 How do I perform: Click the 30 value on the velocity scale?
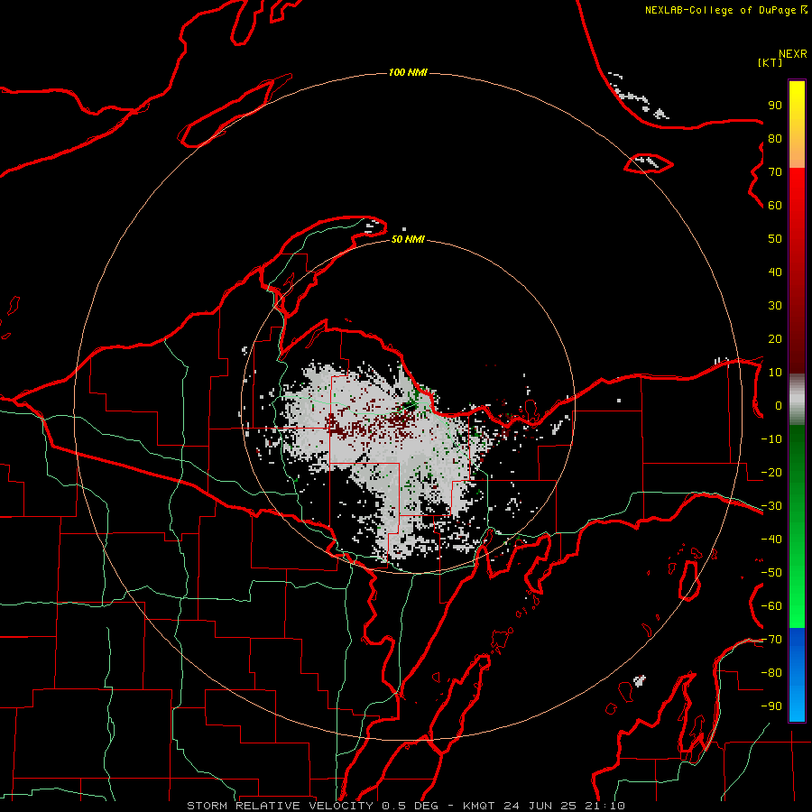[x=775, y=306]
